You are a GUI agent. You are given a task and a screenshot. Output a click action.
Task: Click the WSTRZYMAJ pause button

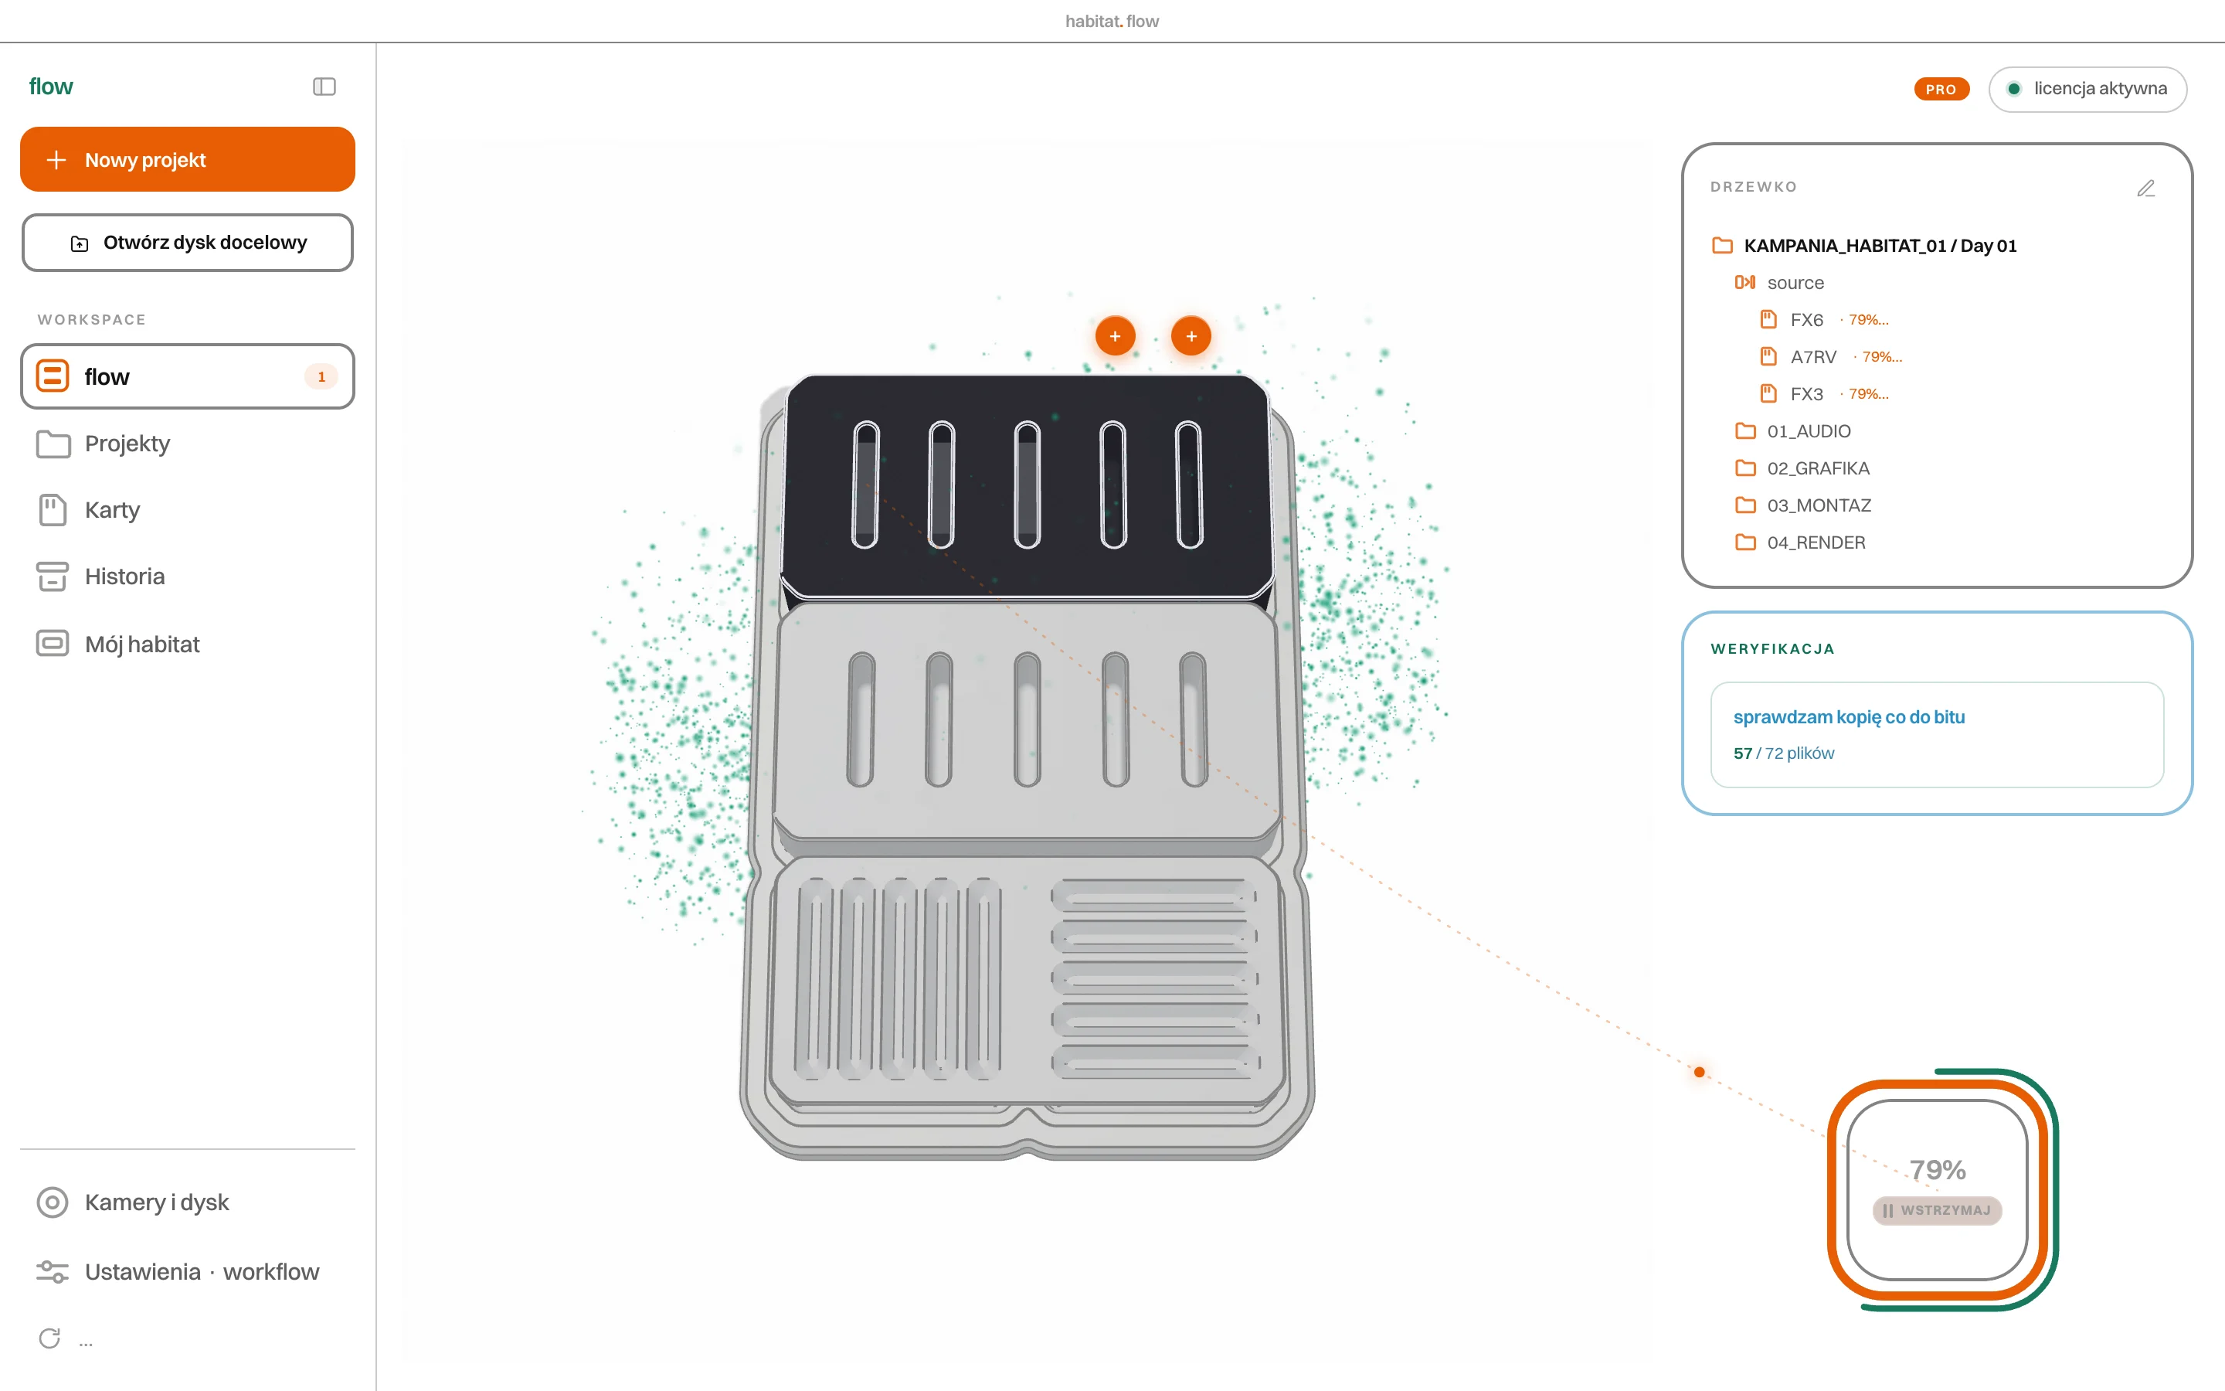pyautogui.click(x=1938, y=1209)
